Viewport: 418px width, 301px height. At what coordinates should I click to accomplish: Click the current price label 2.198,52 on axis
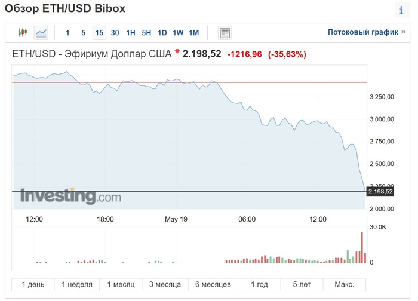pos(380,192)
